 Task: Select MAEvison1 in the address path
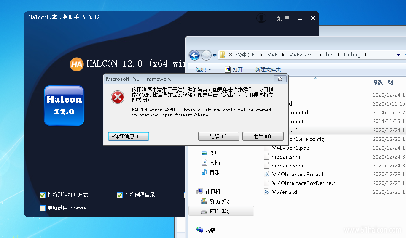pos(301,55)
